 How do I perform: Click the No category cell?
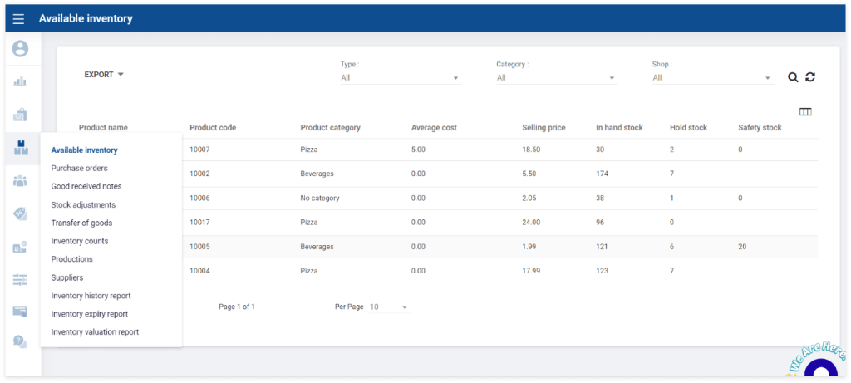[320, 199]
